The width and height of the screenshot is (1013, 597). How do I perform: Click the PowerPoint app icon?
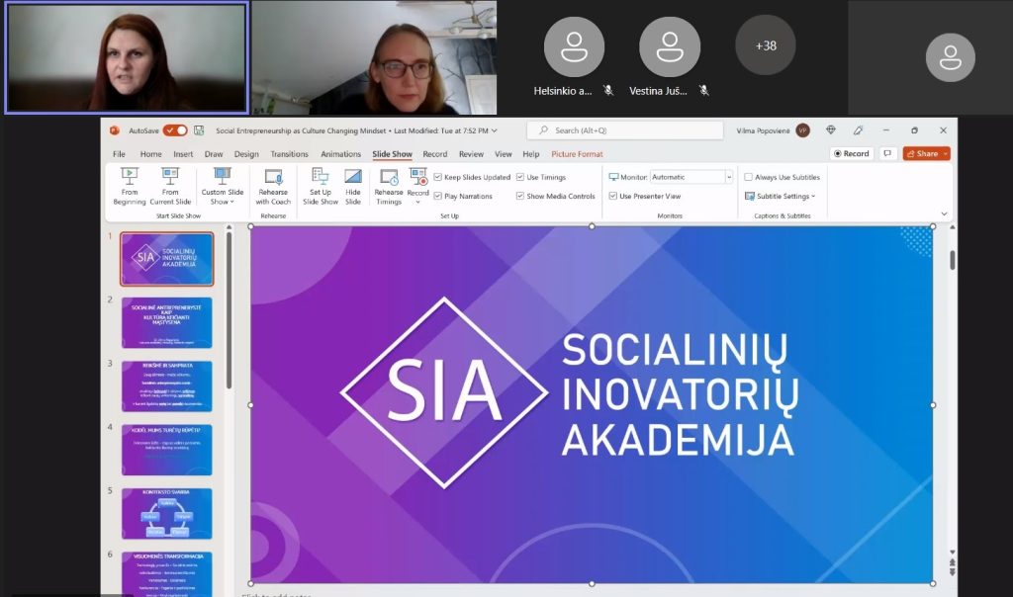pyautogui.click(x=115, y=130)
